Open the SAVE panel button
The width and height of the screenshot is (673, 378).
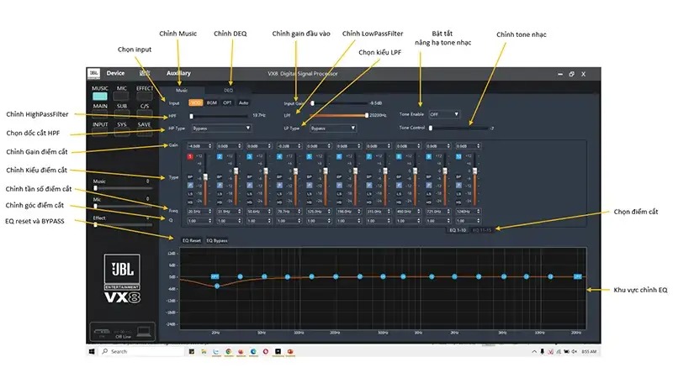(x=144, y=133)
